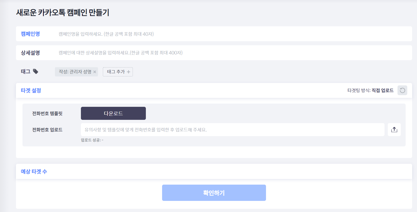
Task: Focus the 캠페인명 input field
Action: coord(233,34)
